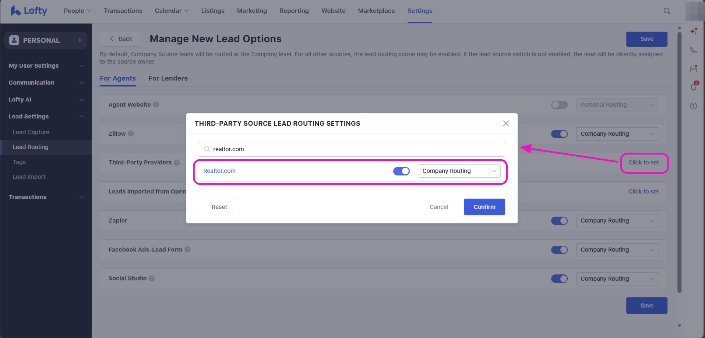Close the third-party routing dialog
The width and height of the screenshot is (705, 338).
tap(506, 124)
